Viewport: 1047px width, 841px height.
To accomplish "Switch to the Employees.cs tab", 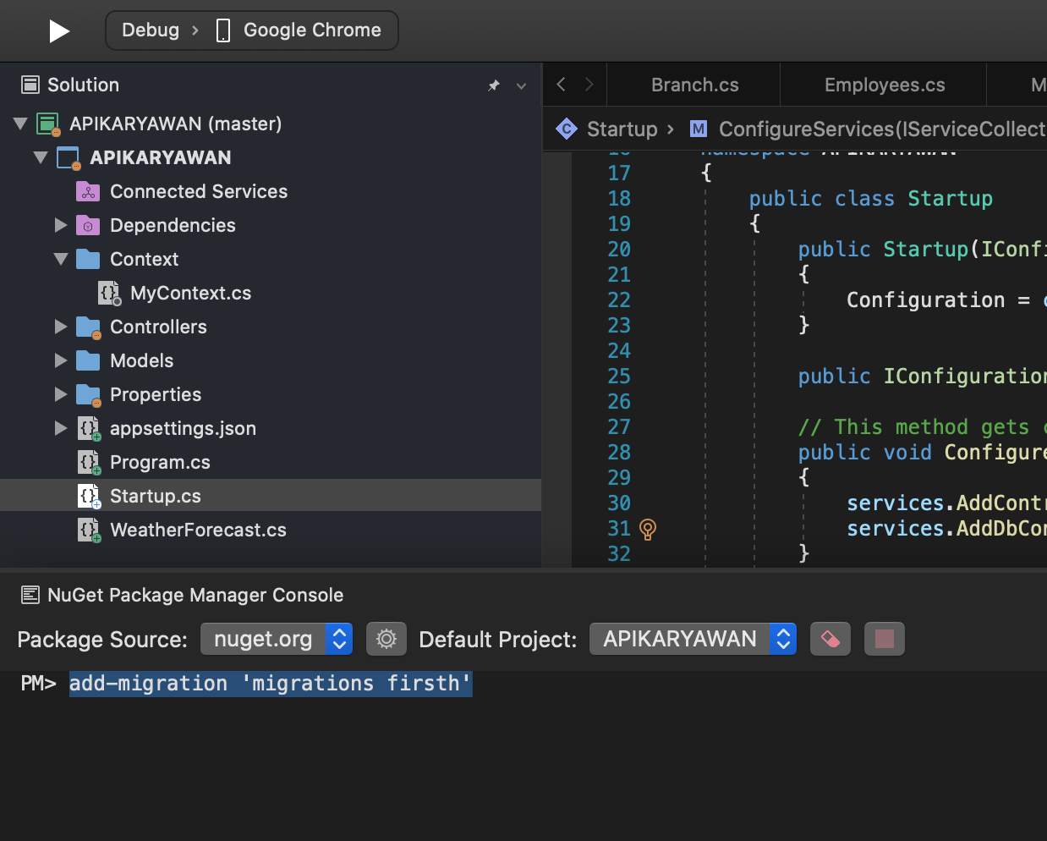I will [x=885, y=85].
